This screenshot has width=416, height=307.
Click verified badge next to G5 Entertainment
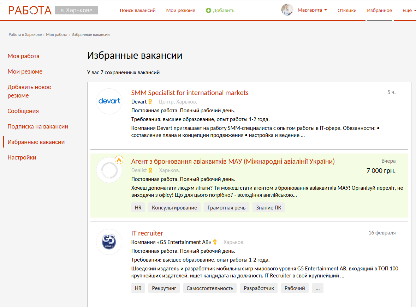click(x=215, y=242)
